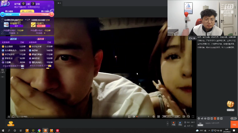Close the browser tab at the top

(60, 3)
